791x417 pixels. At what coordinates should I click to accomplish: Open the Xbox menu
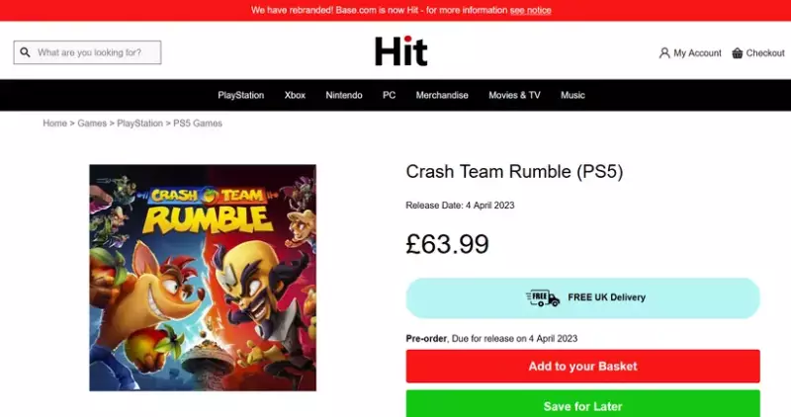coord(295,95)
